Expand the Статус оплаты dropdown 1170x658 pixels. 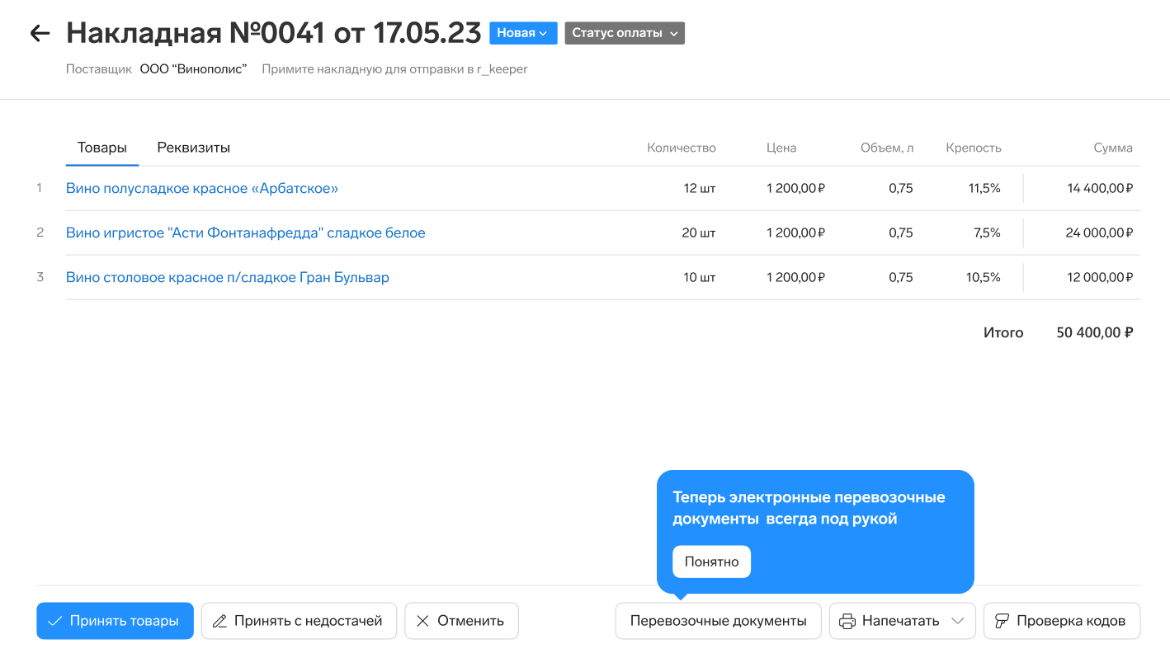(x=625, y=33)
